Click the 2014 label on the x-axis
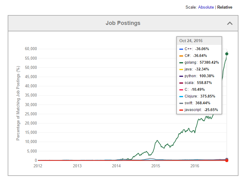Image resolution: width=248 pixels, height=179 pixels. click(x=116, y=166)
